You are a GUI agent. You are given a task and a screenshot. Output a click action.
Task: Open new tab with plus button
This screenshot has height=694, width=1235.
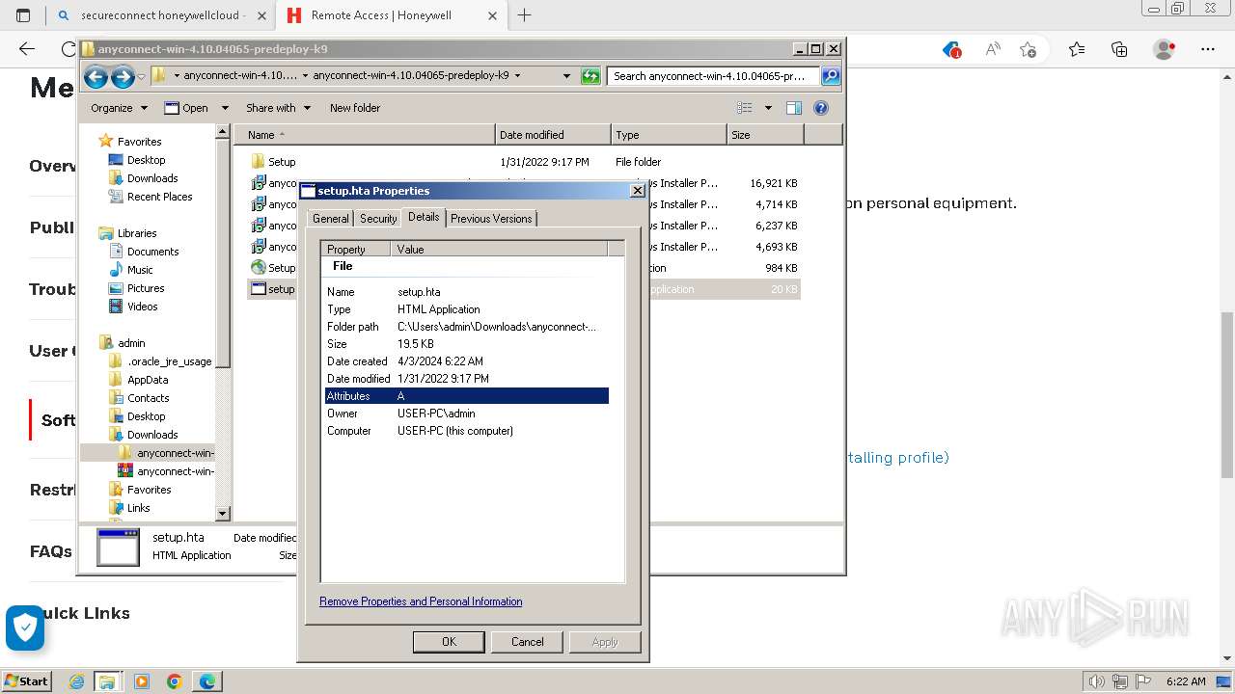point(524,15)
